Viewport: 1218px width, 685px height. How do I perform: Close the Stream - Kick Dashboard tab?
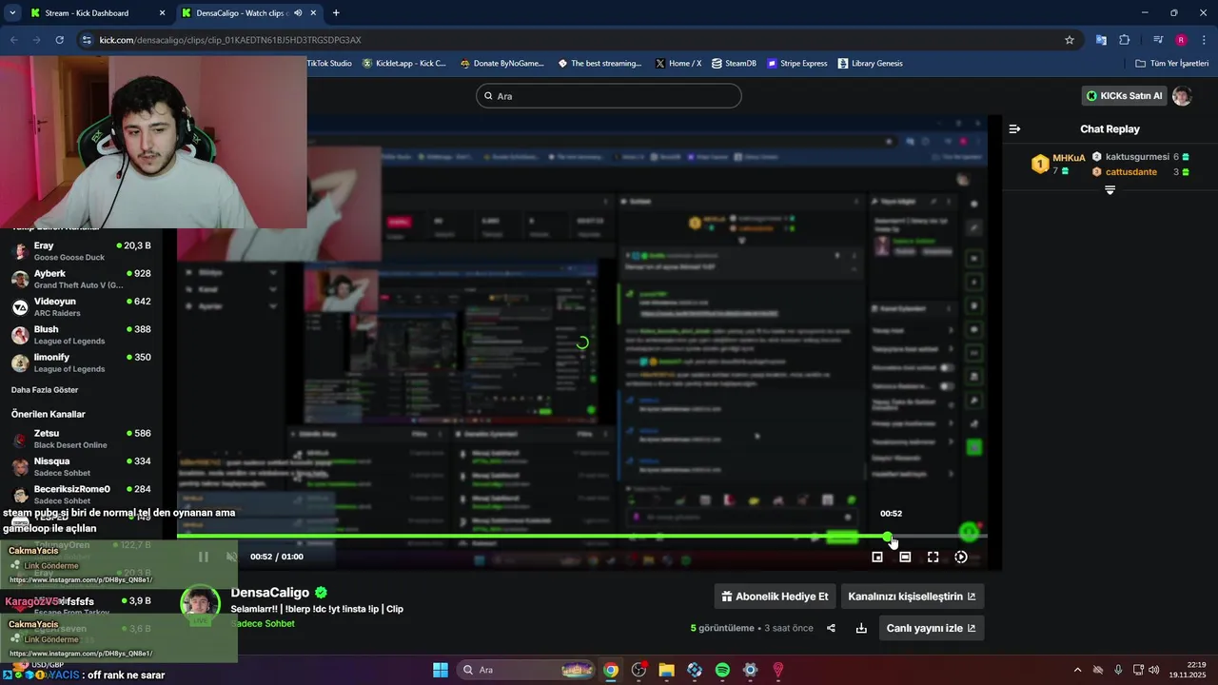tap(162, 13)
